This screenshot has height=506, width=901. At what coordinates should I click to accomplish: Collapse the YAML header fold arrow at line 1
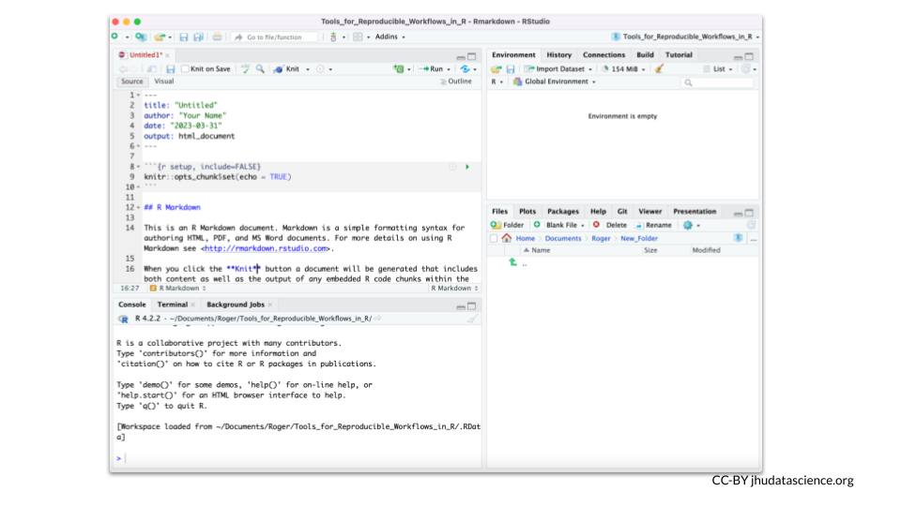coord(139,96)
